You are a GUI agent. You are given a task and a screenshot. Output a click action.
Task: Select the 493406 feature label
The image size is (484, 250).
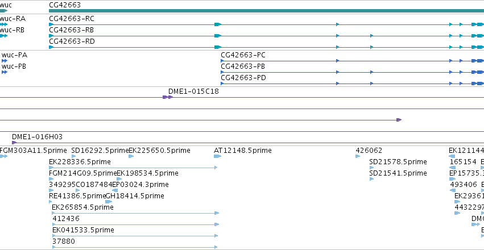coord(464,185)
